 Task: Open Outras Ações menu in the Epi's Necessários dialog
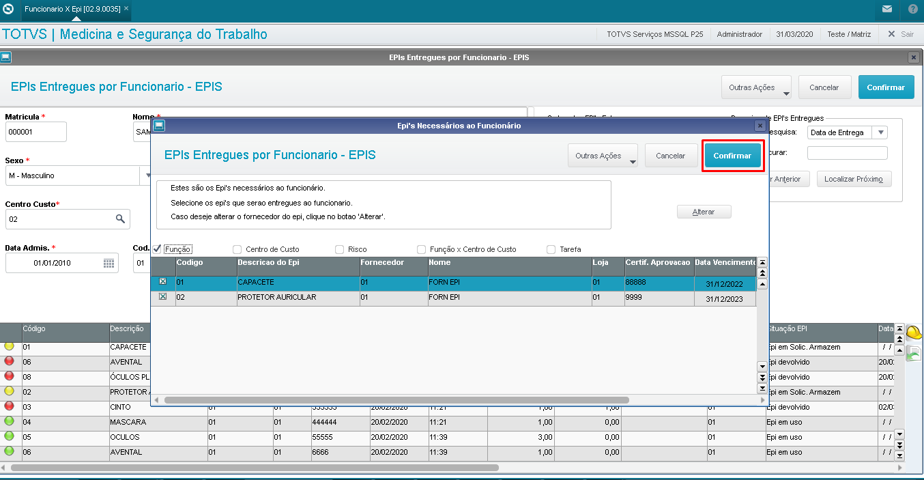(x=603, y=156)
